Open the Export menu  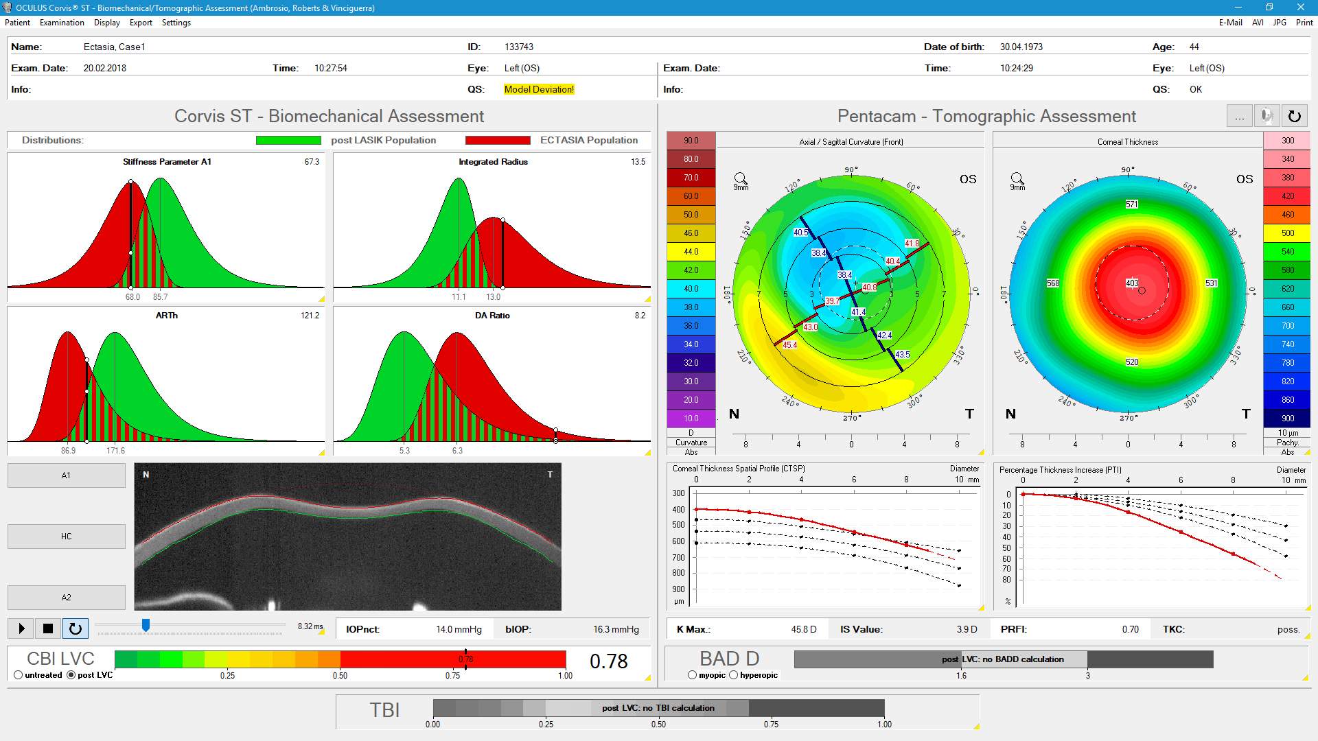pyautogui.click(x=141, y=23)
